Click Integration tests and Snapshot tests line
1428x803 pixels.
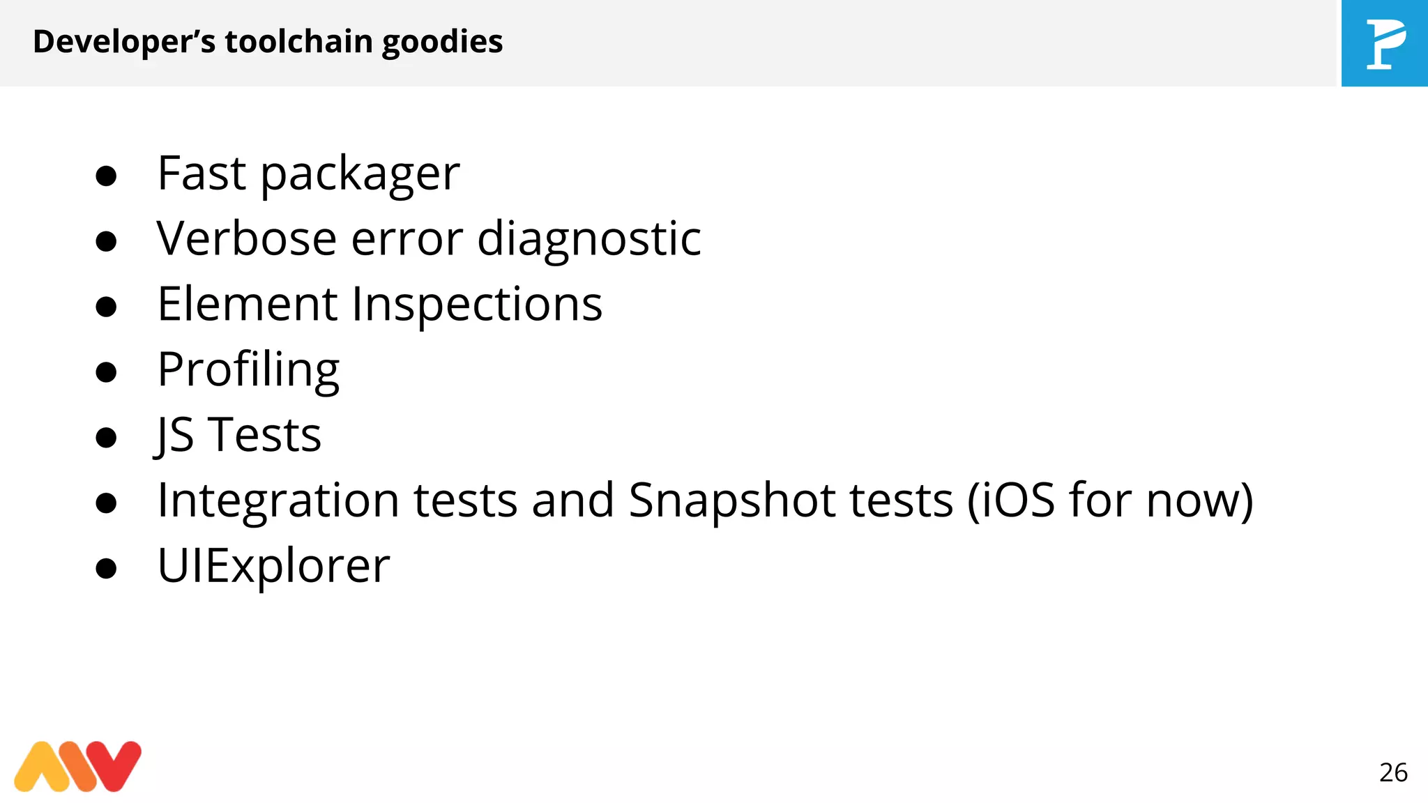[705, 500]
